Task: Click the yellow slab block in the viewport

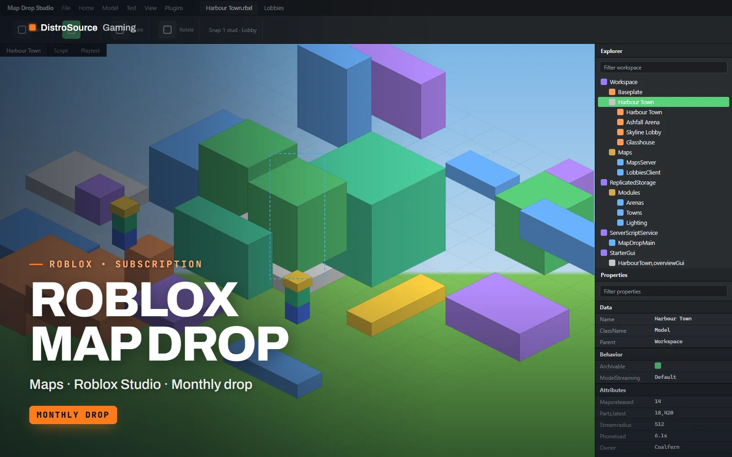Action: click(x=396, y=305)
